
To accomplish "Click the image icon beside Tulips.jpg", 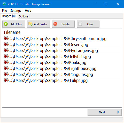I will 6,80.
